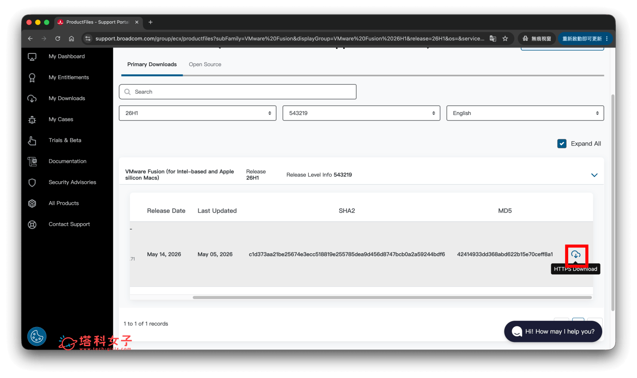Click MD5 hash value starting 42414933

tap(505, 255)
